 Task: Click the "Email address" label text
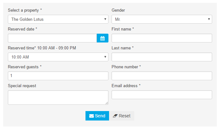pyautogui.click(x=126, y=86)
